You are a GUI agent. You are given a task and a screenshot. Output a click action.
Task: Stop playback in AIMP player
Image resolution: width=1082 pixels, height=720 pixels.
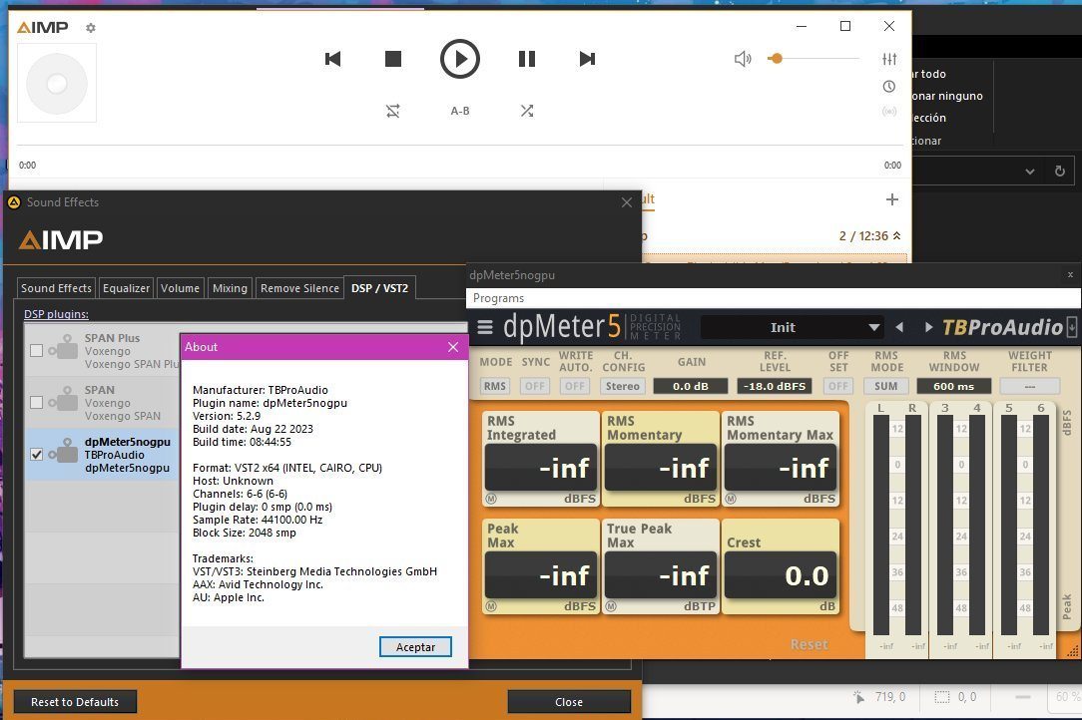392,59
